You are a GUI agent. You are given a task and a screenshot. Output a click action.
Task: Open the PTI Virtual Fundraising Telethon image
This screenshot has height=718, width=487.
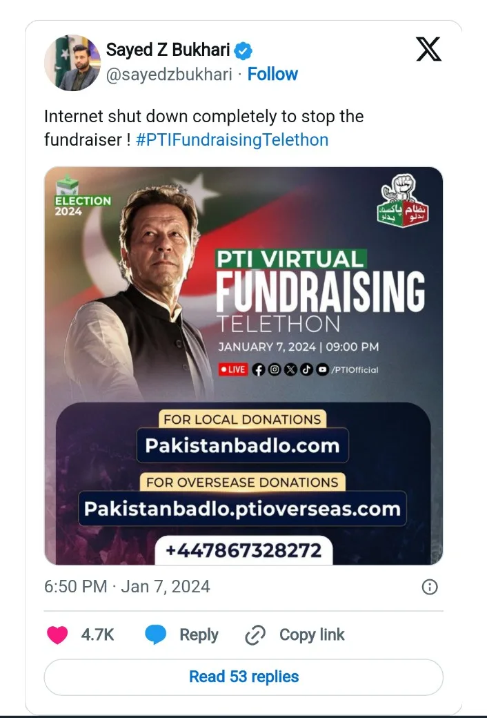coord(243,366)
